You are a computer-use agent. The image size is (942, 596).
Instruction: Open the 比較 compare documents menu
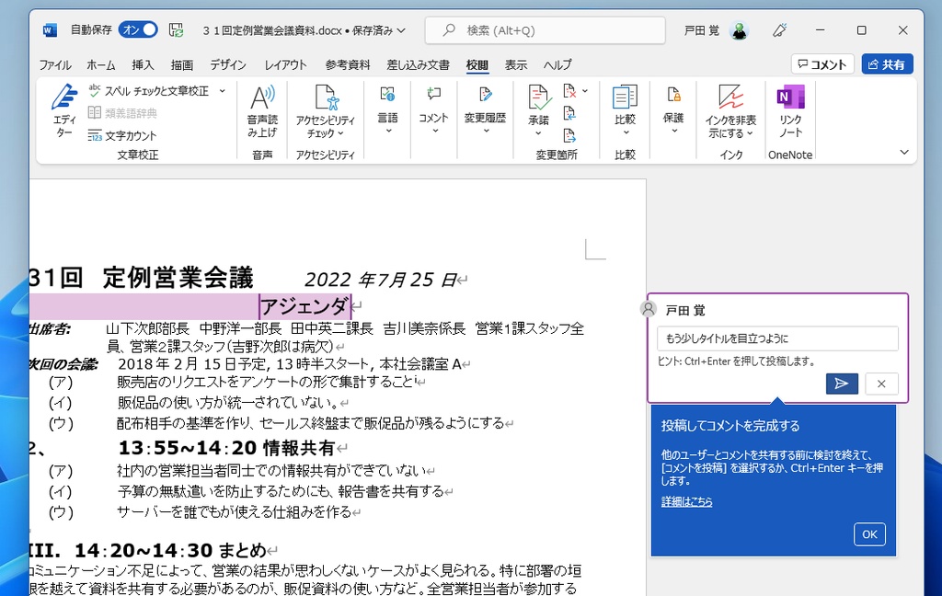[x=625, y=110]
